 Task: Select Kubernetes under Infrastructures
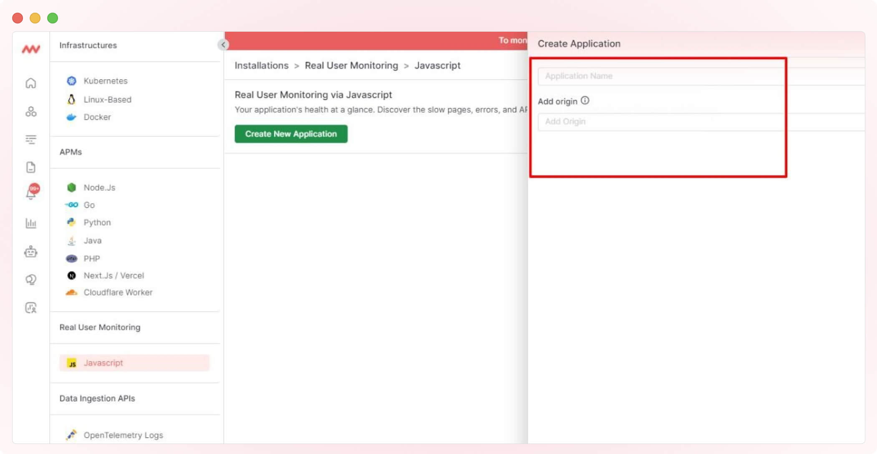click(105, 81)
